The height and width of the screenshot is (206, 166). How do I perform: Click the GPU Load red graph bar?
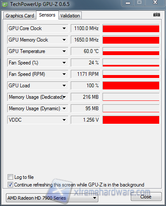point(131,86)
